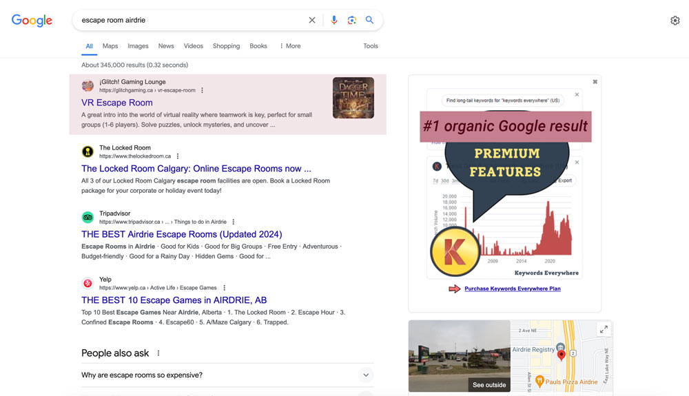This screenshot has height=396, width=689.
Task: Click the thelockedroom.ca URL text
Action: coord(135,156)
